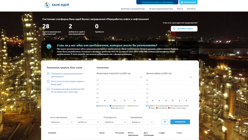The width and height of the screenshot is (248, 140).
Task: Click the Банк Идей logo
Action: point(57,5)
